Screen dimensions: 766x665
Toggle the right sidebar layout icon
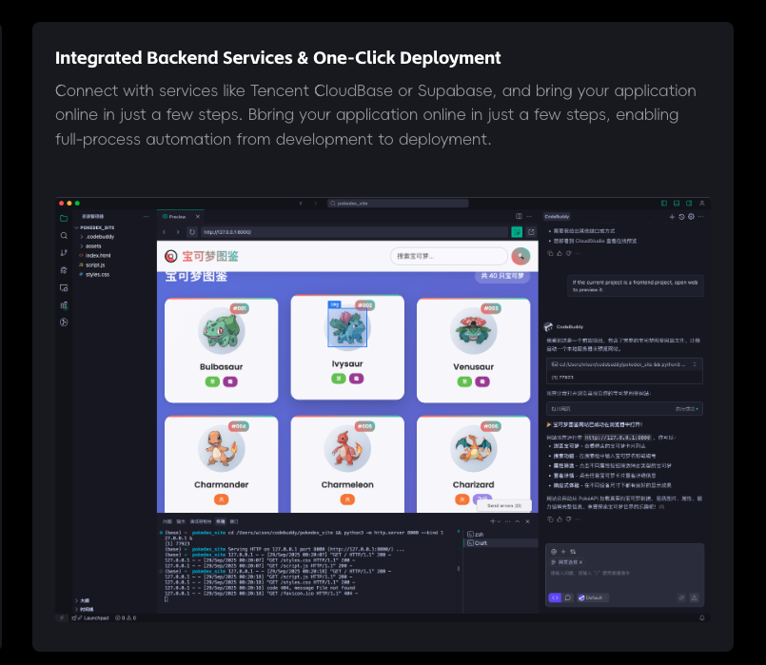[689, 203]
